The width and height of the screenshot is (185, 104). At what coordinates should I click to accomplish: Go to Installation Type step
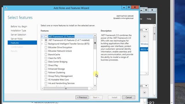[18, 31]
